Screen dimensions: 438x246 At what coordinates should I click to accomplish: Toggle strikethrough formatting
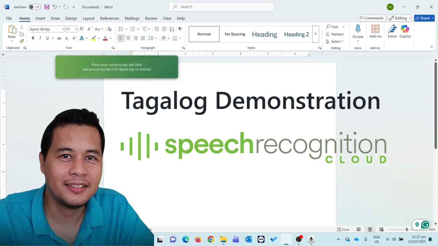click(x=59, y=38)
